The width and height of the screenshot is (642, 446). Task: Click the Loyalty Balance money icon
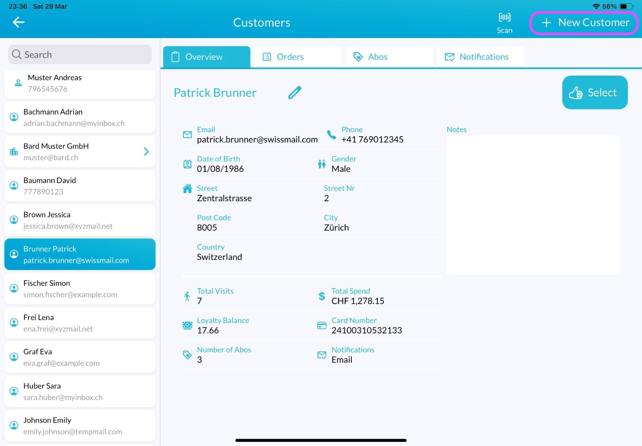pyautogui.click(x=188, y=325)
